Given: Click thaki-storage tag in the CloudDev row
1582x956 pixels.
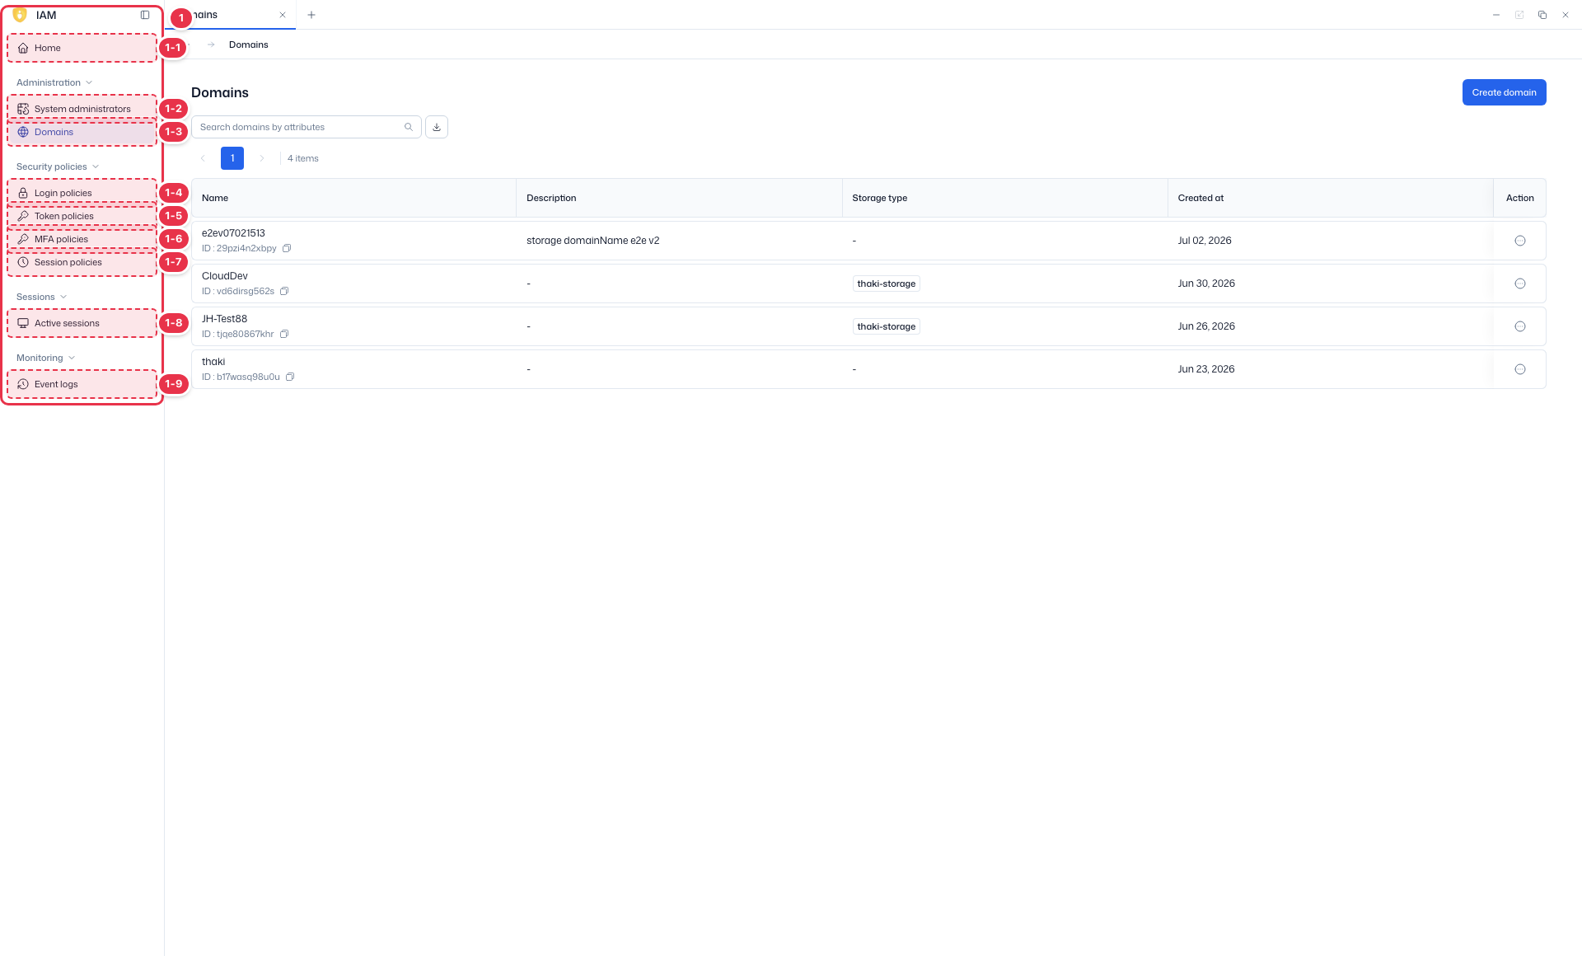Looking at the screenshot, I should pos(887,284).
